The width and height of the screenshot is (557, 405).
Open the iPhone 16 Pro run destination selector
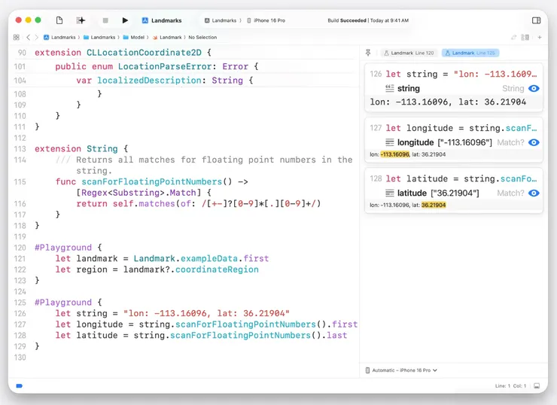[269, 20]
